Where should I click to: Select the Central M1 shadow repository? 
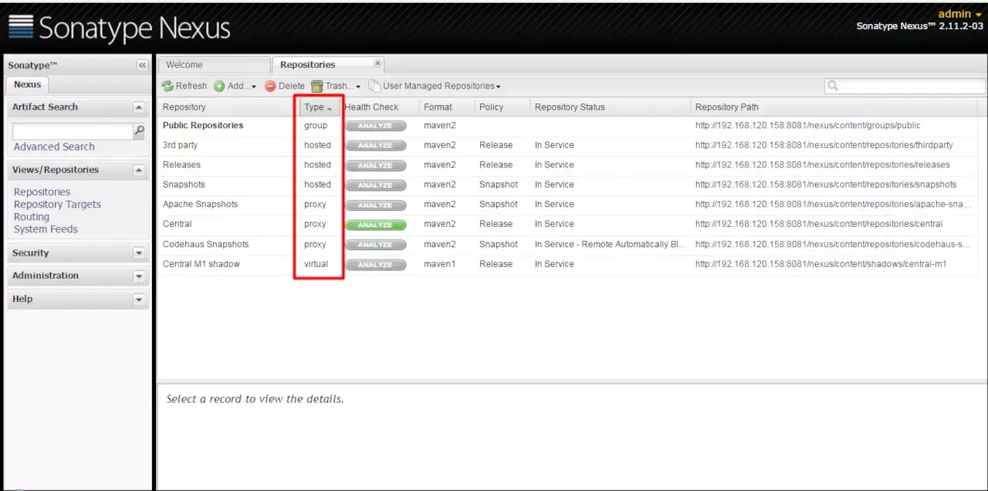click(201, 264)
